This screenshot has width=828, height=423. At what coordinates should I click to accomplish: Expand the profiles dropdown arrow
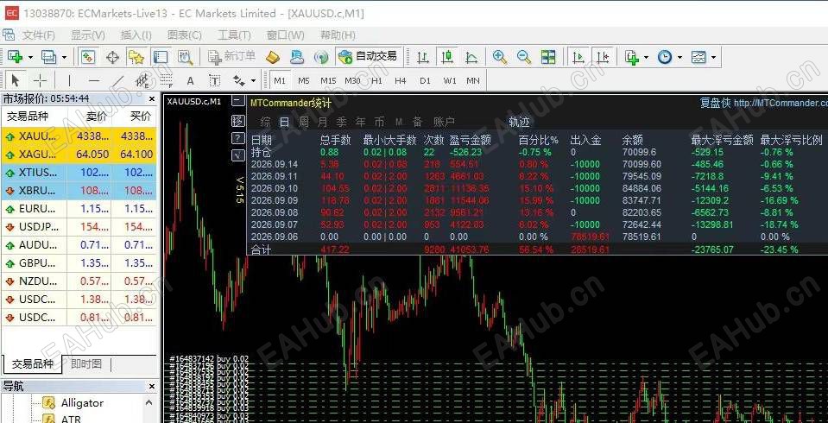(64, 58)
